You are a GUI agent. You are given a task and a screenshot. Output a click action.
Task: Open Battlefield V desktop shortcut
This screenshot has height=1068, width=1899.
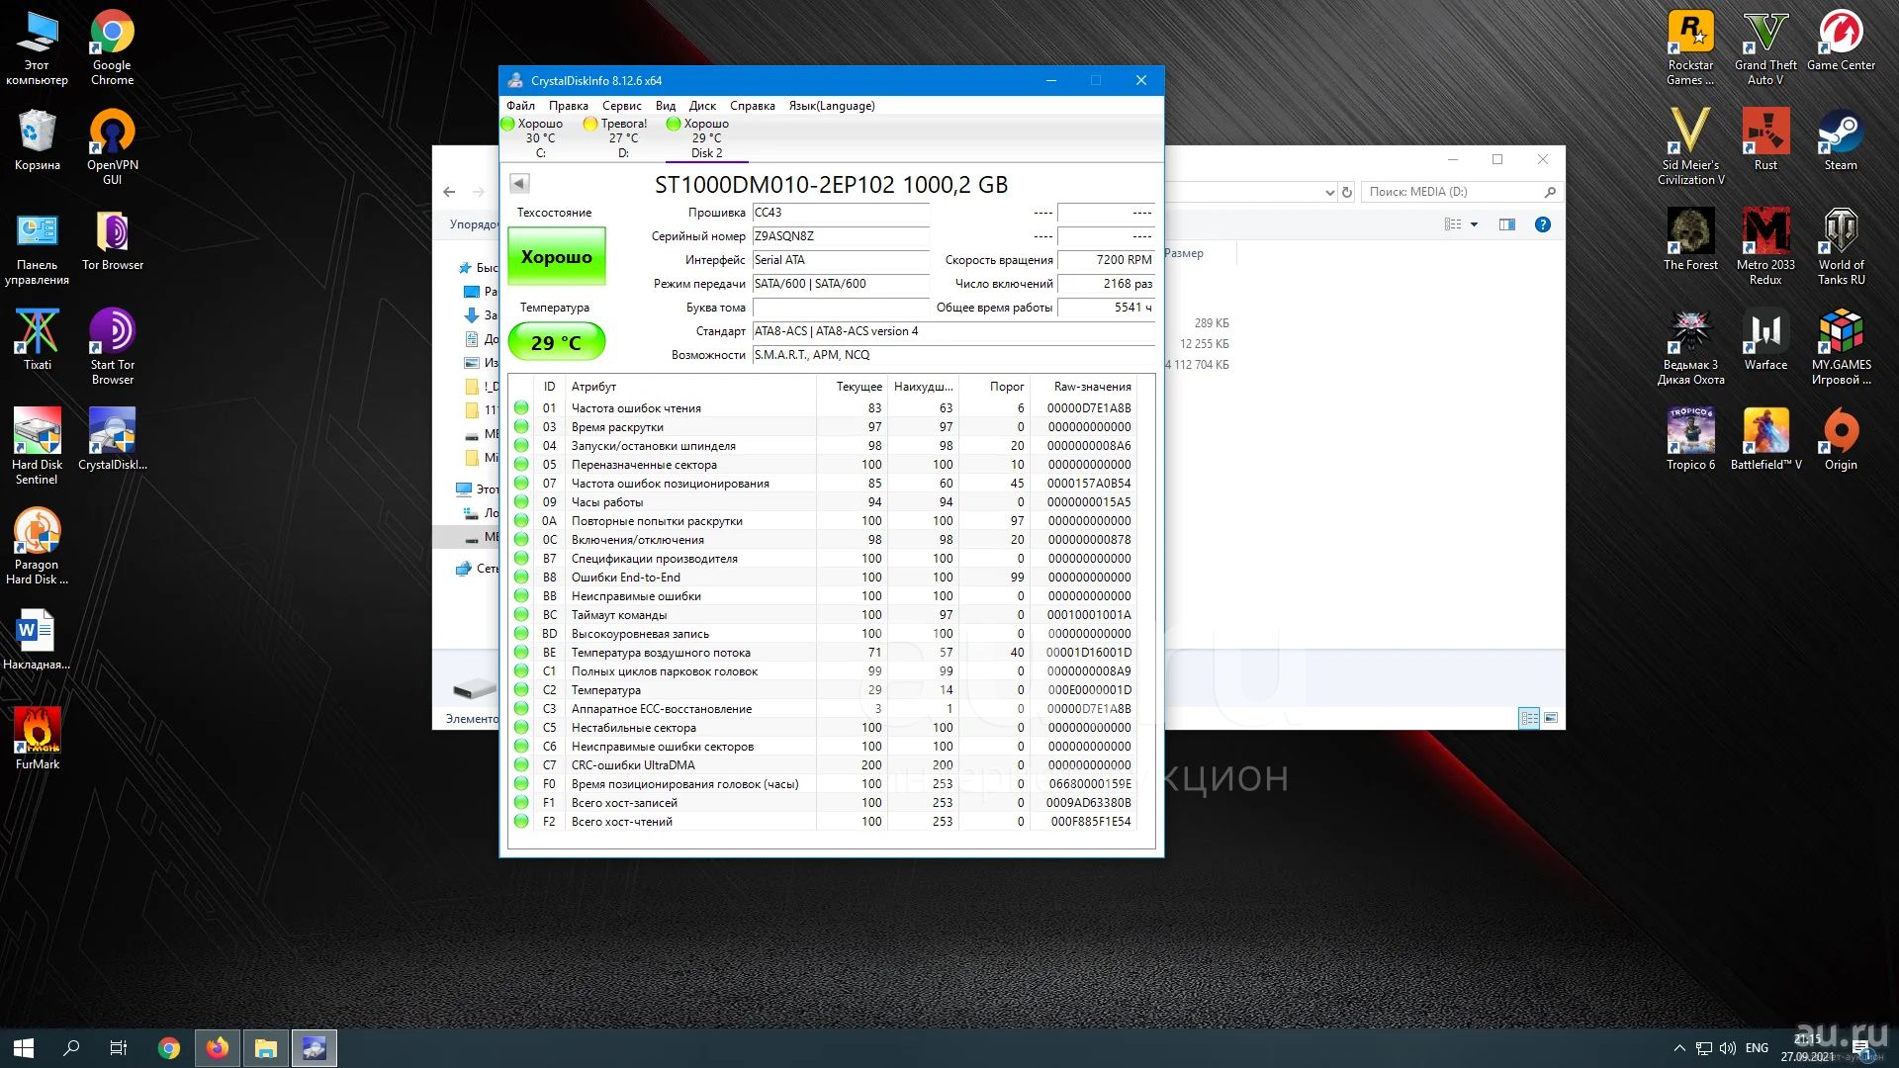click(1765, 439)
